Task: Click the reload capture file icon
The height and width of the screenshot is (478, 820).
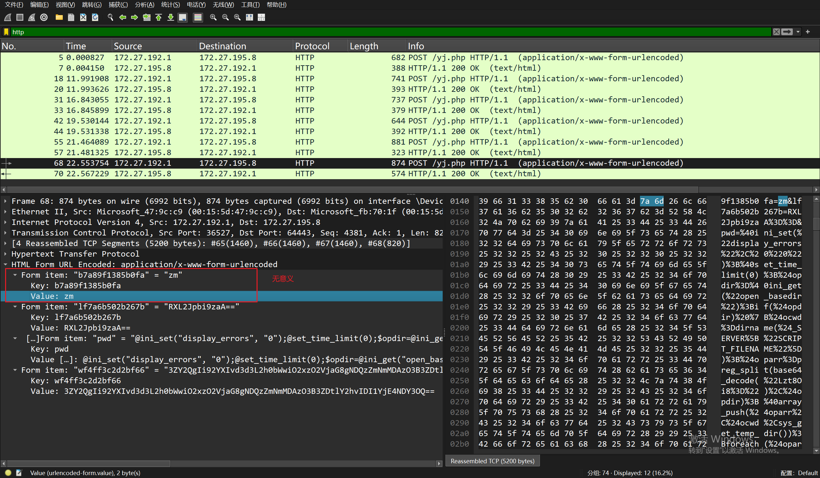Action: pos(95,17)
